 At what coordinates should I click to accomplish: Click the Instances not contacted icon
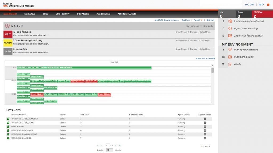coord(230,21)
